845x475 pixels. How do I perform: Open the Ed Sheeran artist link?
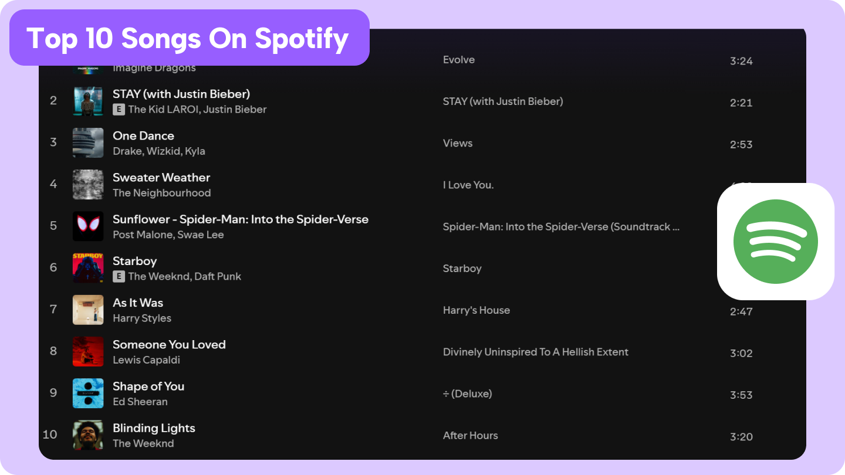pyautogui.click(x=140, y=402)
